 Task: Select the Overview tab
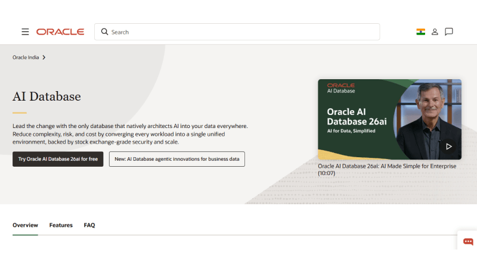pos(25,225)
